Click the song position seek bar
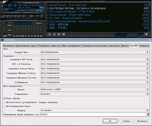The image size is (152, 126). 23,13
